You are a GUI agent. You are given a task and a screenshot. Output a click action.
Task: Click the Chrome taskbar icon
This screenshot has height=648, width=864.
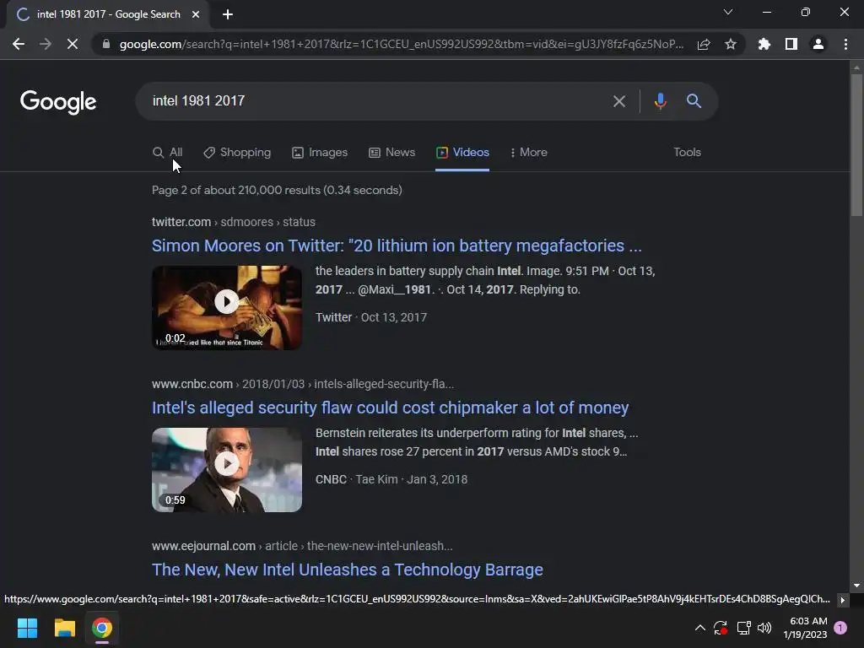coord(102,628)
